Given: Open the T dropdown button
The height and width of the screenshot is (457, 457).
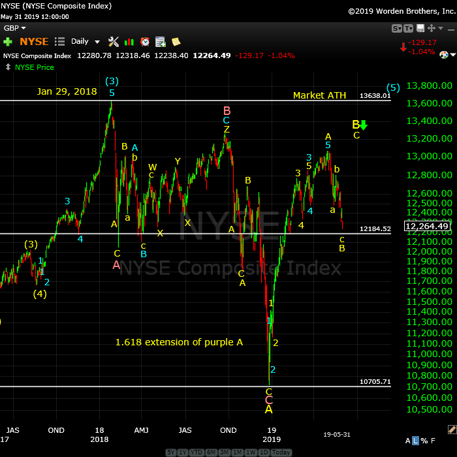Looking at the screenshot, I should click(x=408, y=28).
